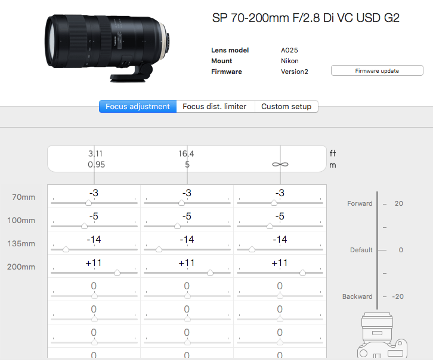Viewport: 433px width, 362px height.
Task: Click the 135mm slider handle at 5m
Action: [158, 250]
